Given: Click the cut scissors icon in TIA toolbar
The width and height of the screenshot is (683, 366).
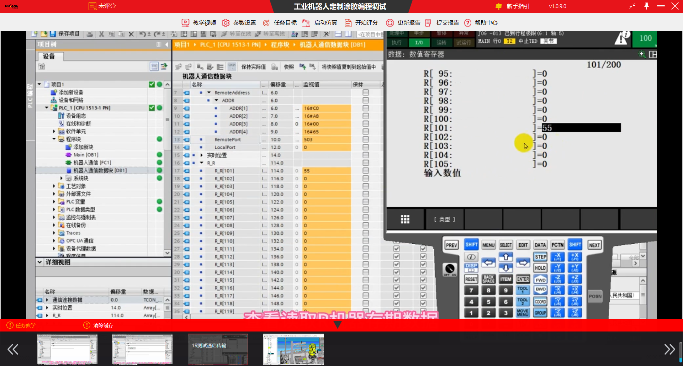Looking at the screenshot, I should [x=101, y=34].
